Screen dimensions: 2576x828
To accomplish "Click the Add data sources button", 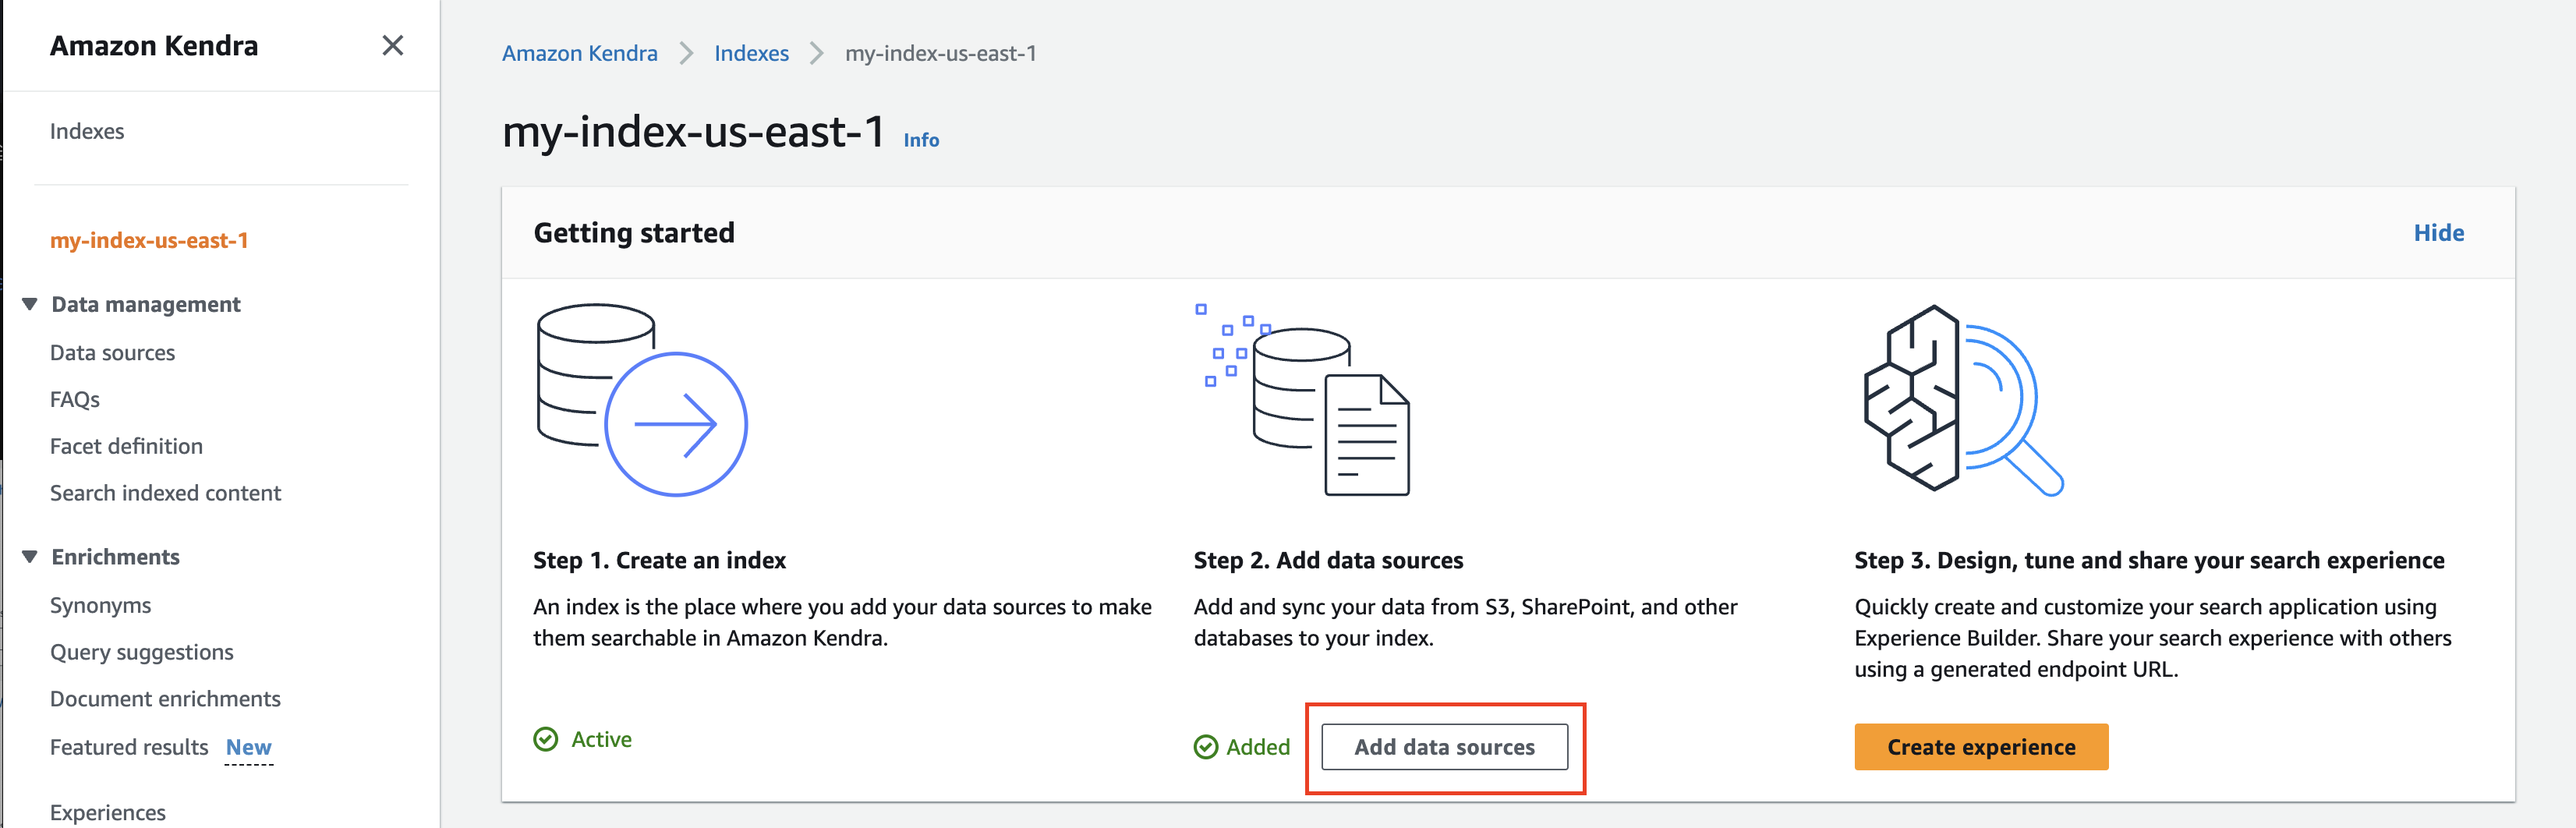I will click(1444, 747).
